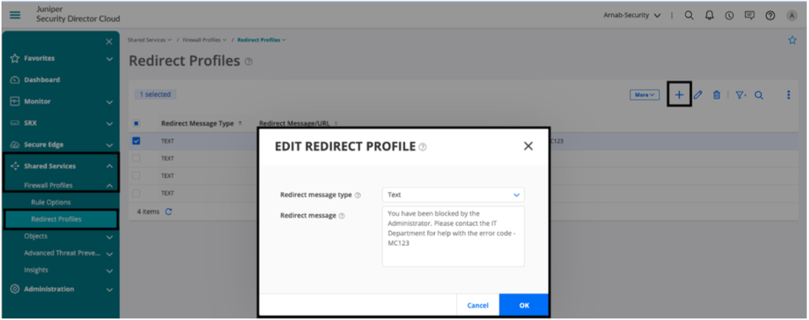This screenshot has height=320, width=809.
Task: Click the OK button in dialog
Action: coord(524,305)
